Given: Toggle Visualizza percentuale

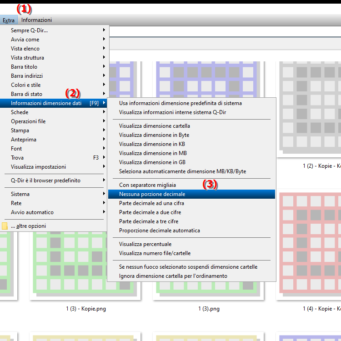Looking at the screenshot, I should point(191,244).
